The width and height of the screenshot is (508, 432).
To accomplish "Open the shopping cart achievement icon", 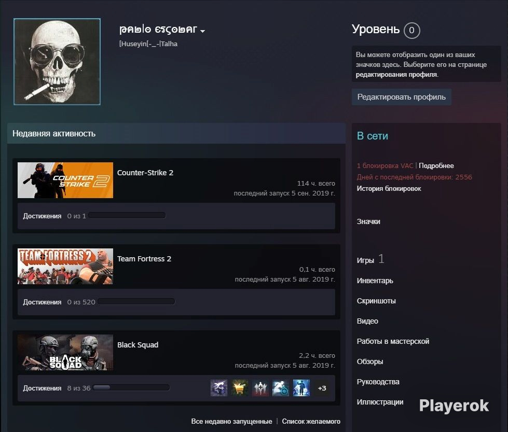I will coord(239,388).
